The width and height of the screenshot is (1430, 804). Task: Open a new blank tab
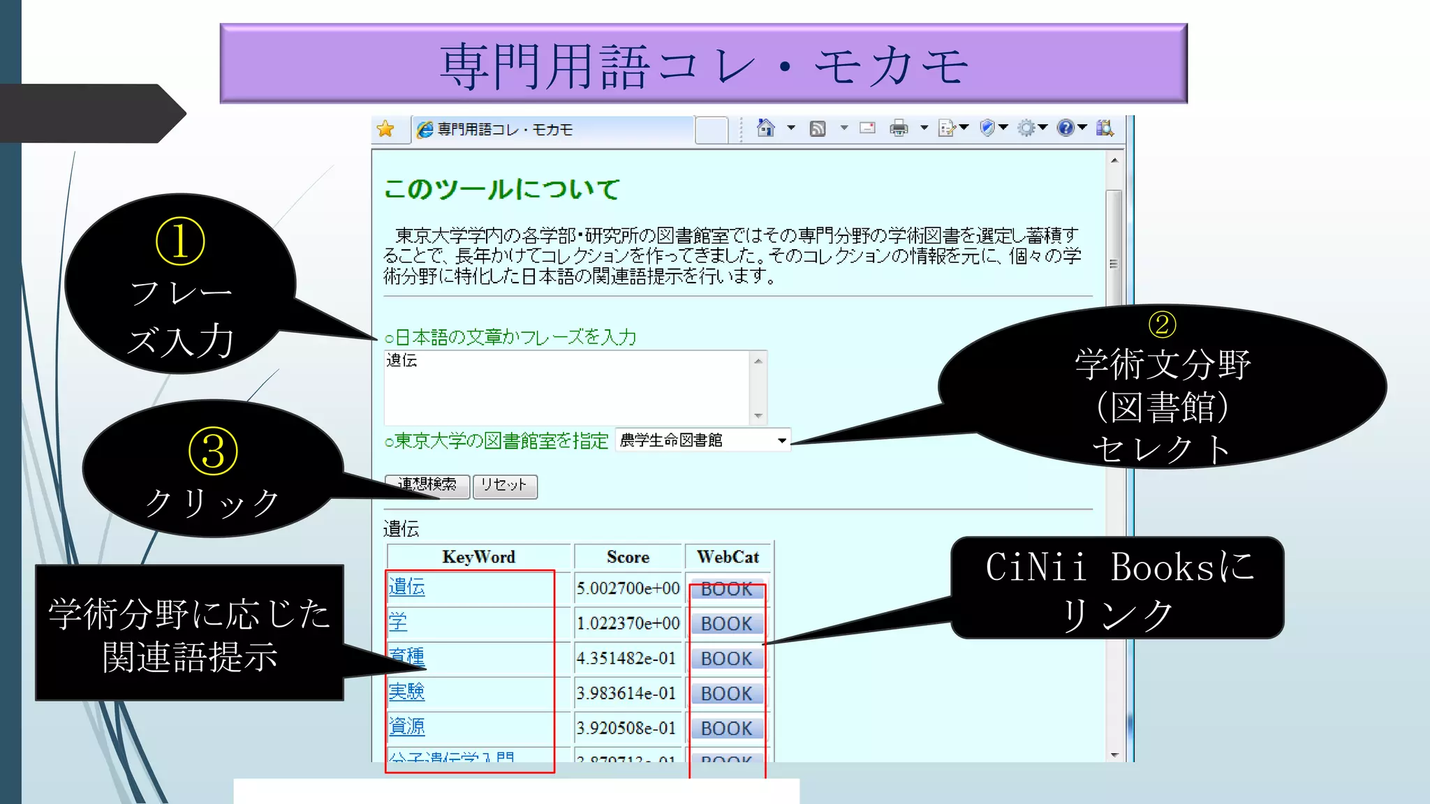[x=712, y=131]
